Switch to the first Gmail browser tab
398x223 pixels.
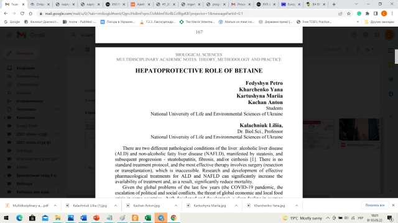click(14, 4)
